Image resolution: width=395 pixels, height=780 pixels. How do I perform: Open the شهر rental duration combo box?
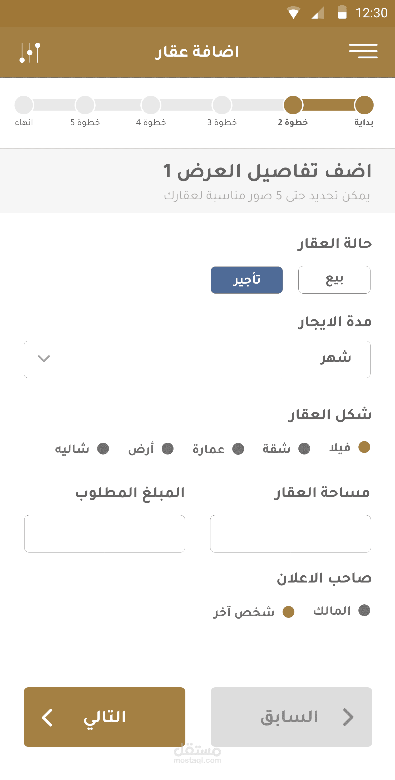point(197,359)
